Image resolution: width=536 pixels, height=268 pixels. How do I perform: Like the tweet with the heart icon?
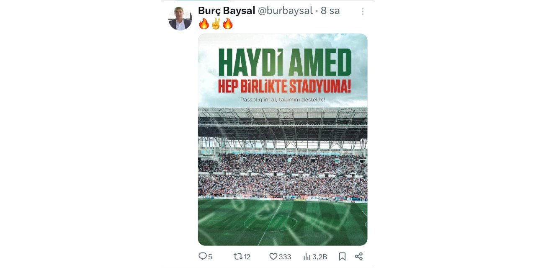(x=273, y=256)
